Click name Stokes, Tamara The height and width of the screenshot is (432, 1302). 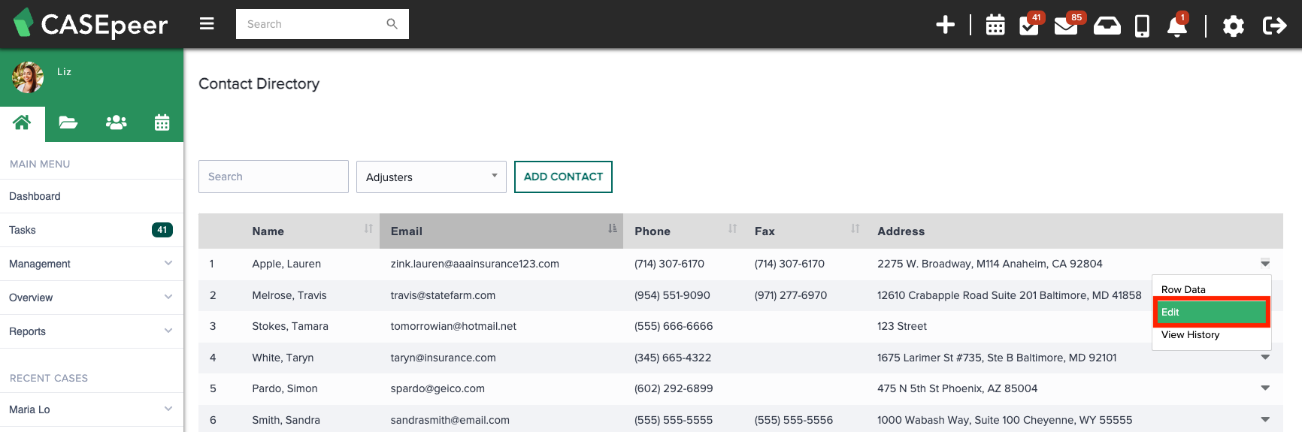click(290, 326)
